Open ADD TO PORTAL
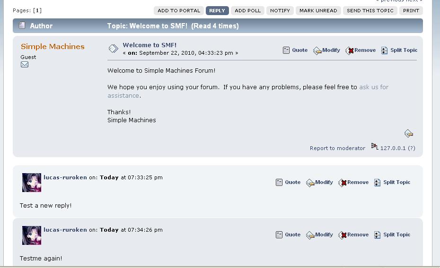Screen dimensions: 440x268 [x=179, y=11]
